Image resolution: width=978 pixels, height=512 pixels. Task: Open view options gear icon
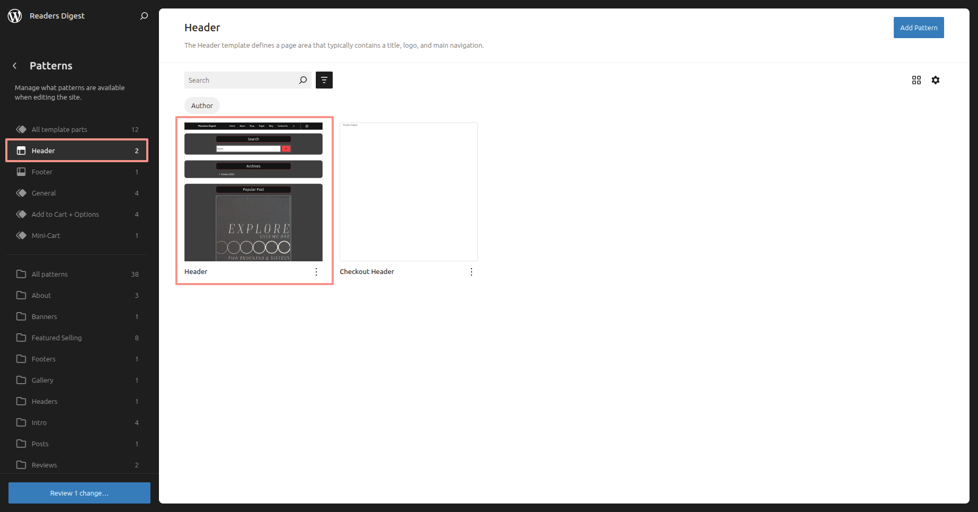point(935,80)
